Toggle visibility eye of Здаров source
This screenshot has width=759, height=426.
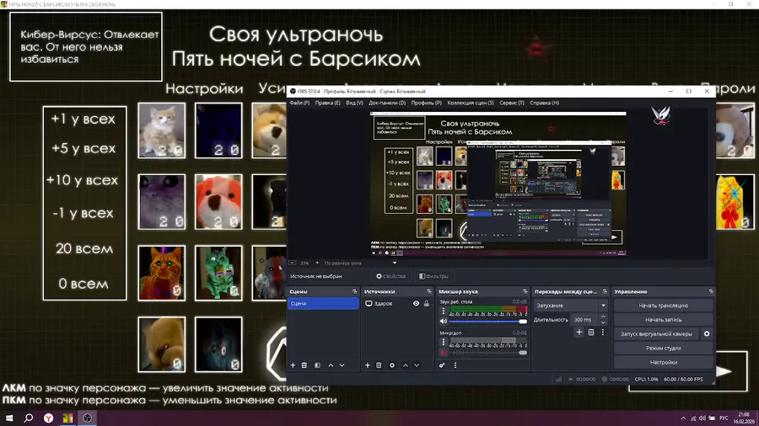(x=416, y=304)
